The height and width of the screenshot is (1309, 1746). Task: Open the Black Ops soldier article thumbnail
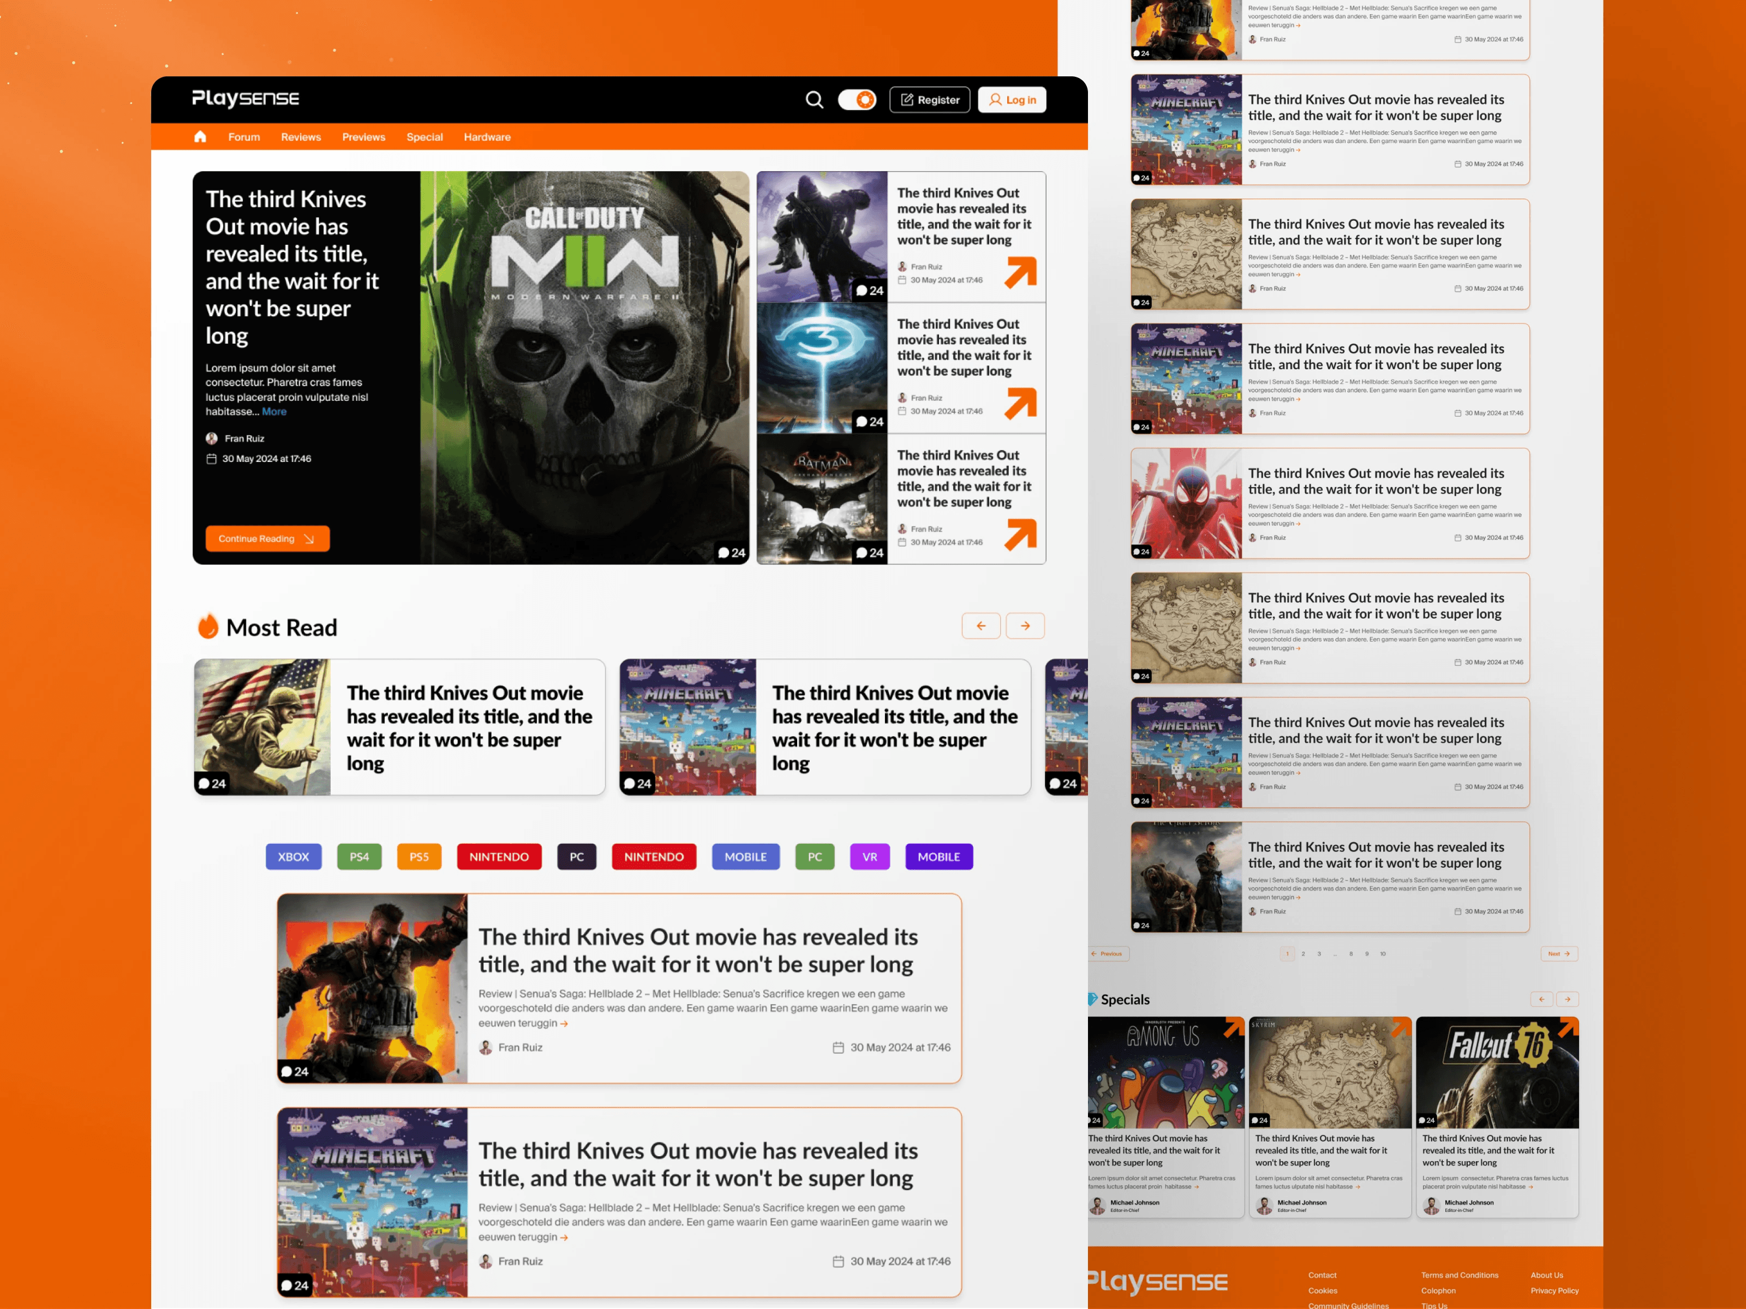click(x=373, y=989)
